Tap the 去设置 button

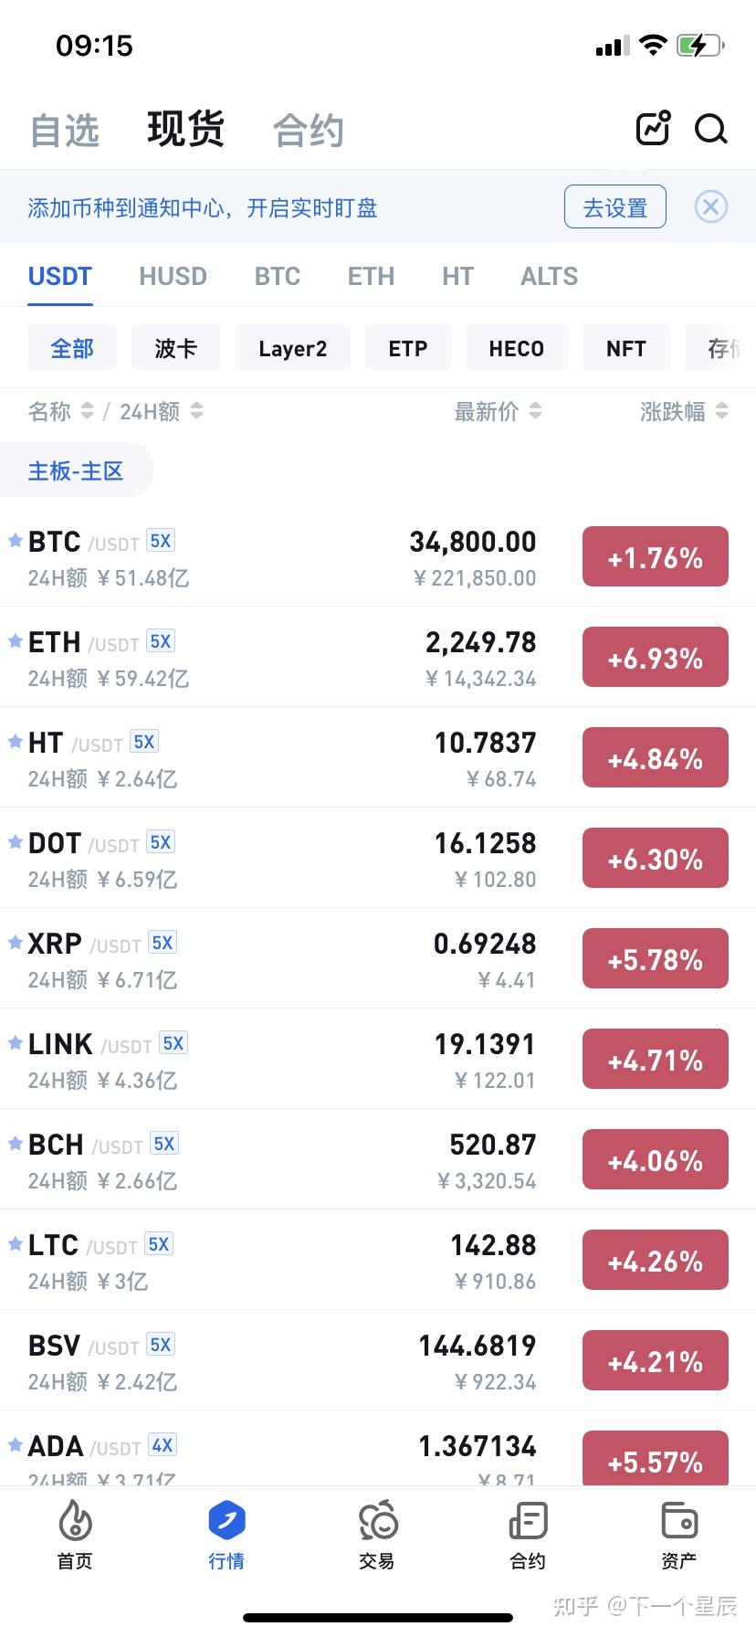pos(615,207)
